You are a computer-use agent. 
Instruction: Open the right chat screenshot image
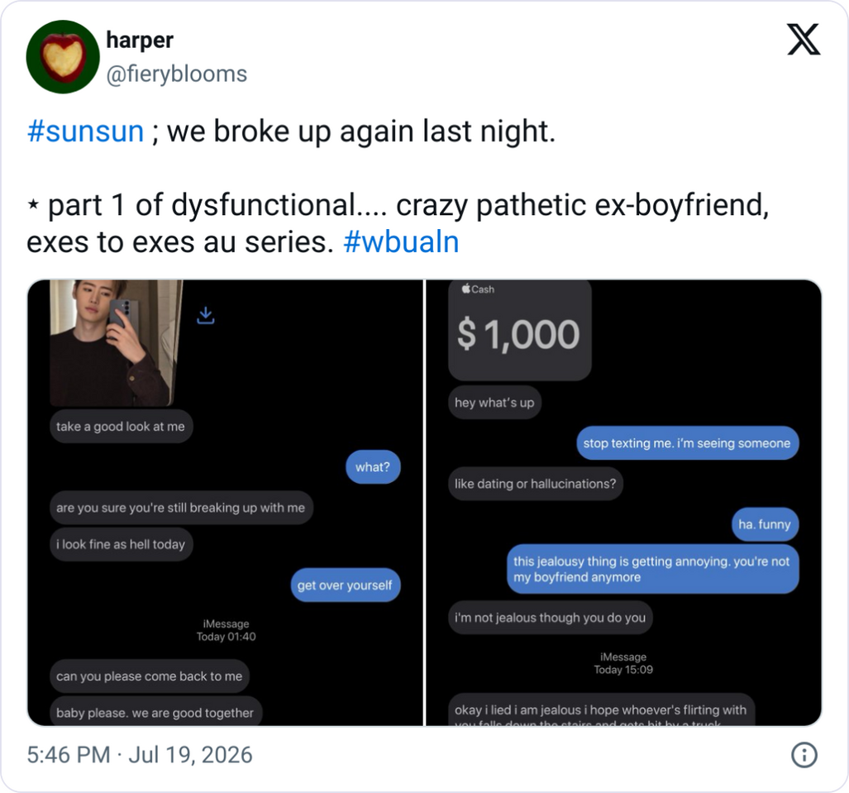(624, 503)
